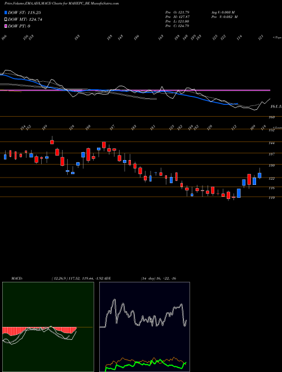Click the 'Pre C: 124.79' close value

point(177,26)
